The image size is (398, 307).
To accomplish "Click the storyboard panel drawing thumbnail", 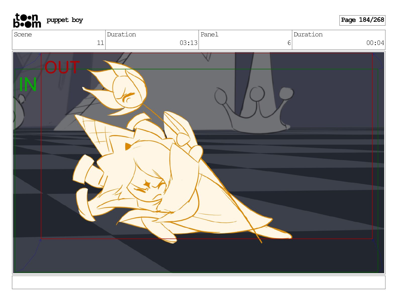I will pyautogui.click(x=199, y=163).
